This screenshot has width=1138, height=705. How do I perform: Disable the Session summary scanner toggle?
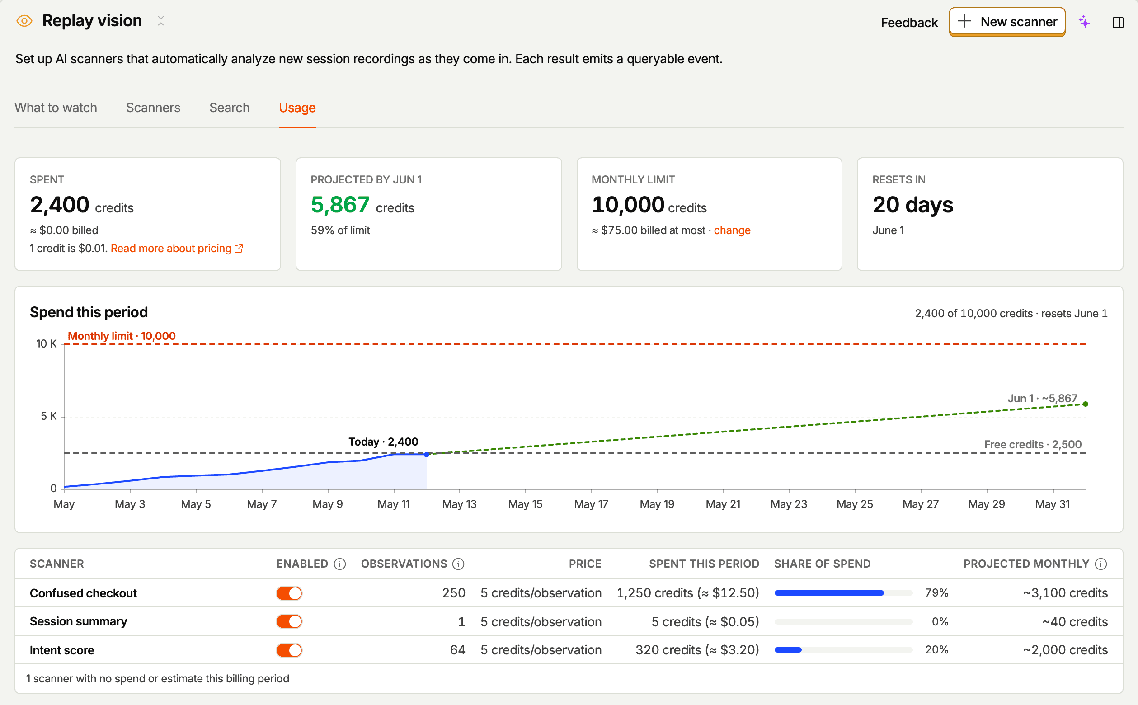click(x=289, y=621)
